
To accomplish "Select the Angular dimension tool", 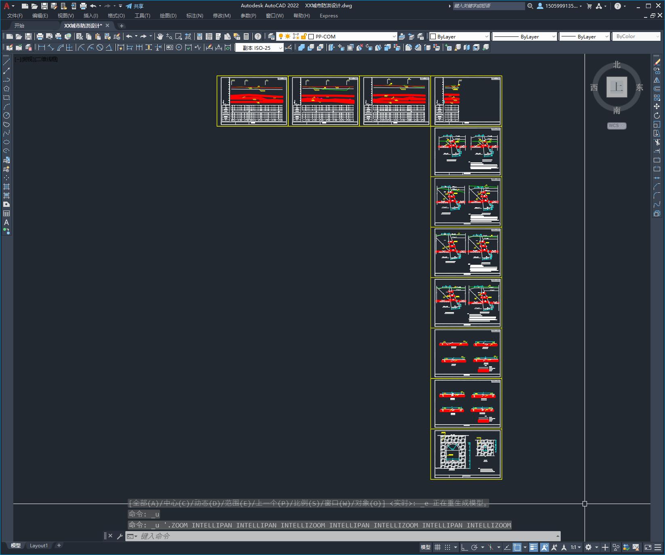I will click(x=109, y=47).
